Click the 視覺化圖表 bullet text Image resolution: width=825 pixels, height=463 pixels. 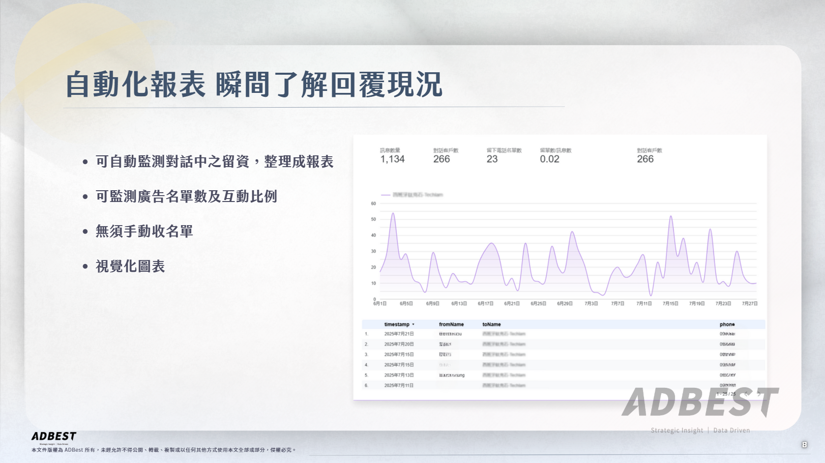(130, 266)
